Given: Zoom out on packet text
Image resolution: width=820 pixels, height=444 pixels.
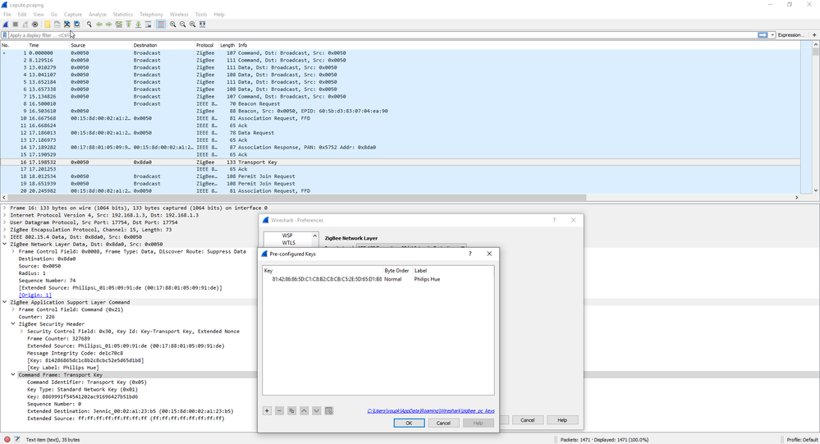Looking at the screenshot, I should [x=182, y=24].
